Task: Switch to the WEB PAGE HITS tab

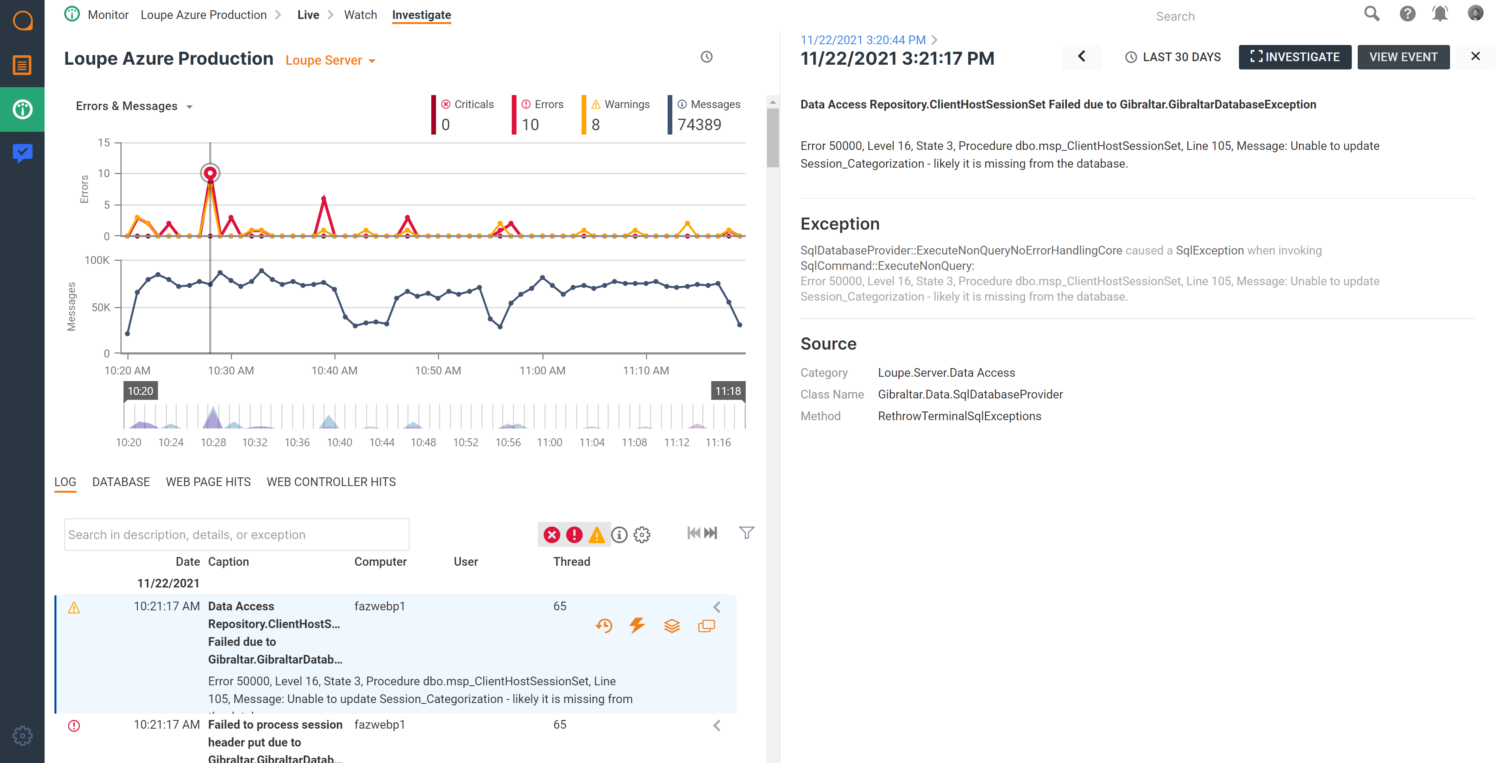Action: point(208,482)
